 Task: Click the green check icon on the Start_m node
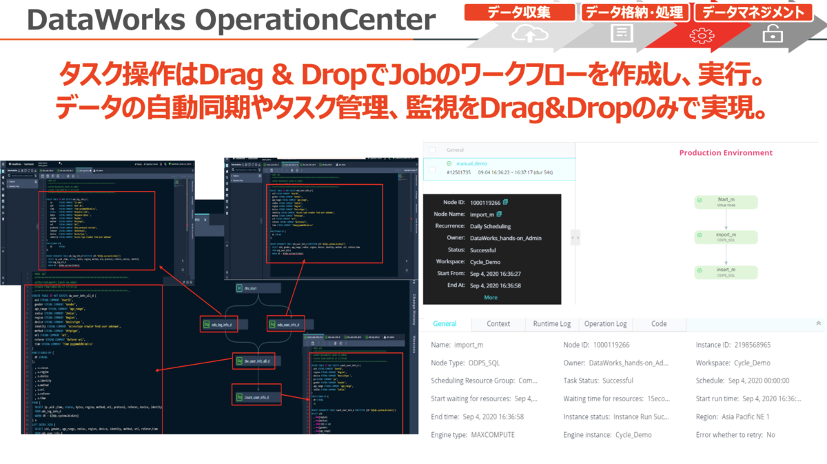pos(699,199)
